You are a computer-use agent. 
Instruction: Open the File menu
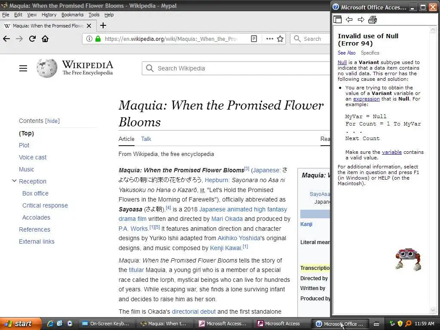pos(6,15)
